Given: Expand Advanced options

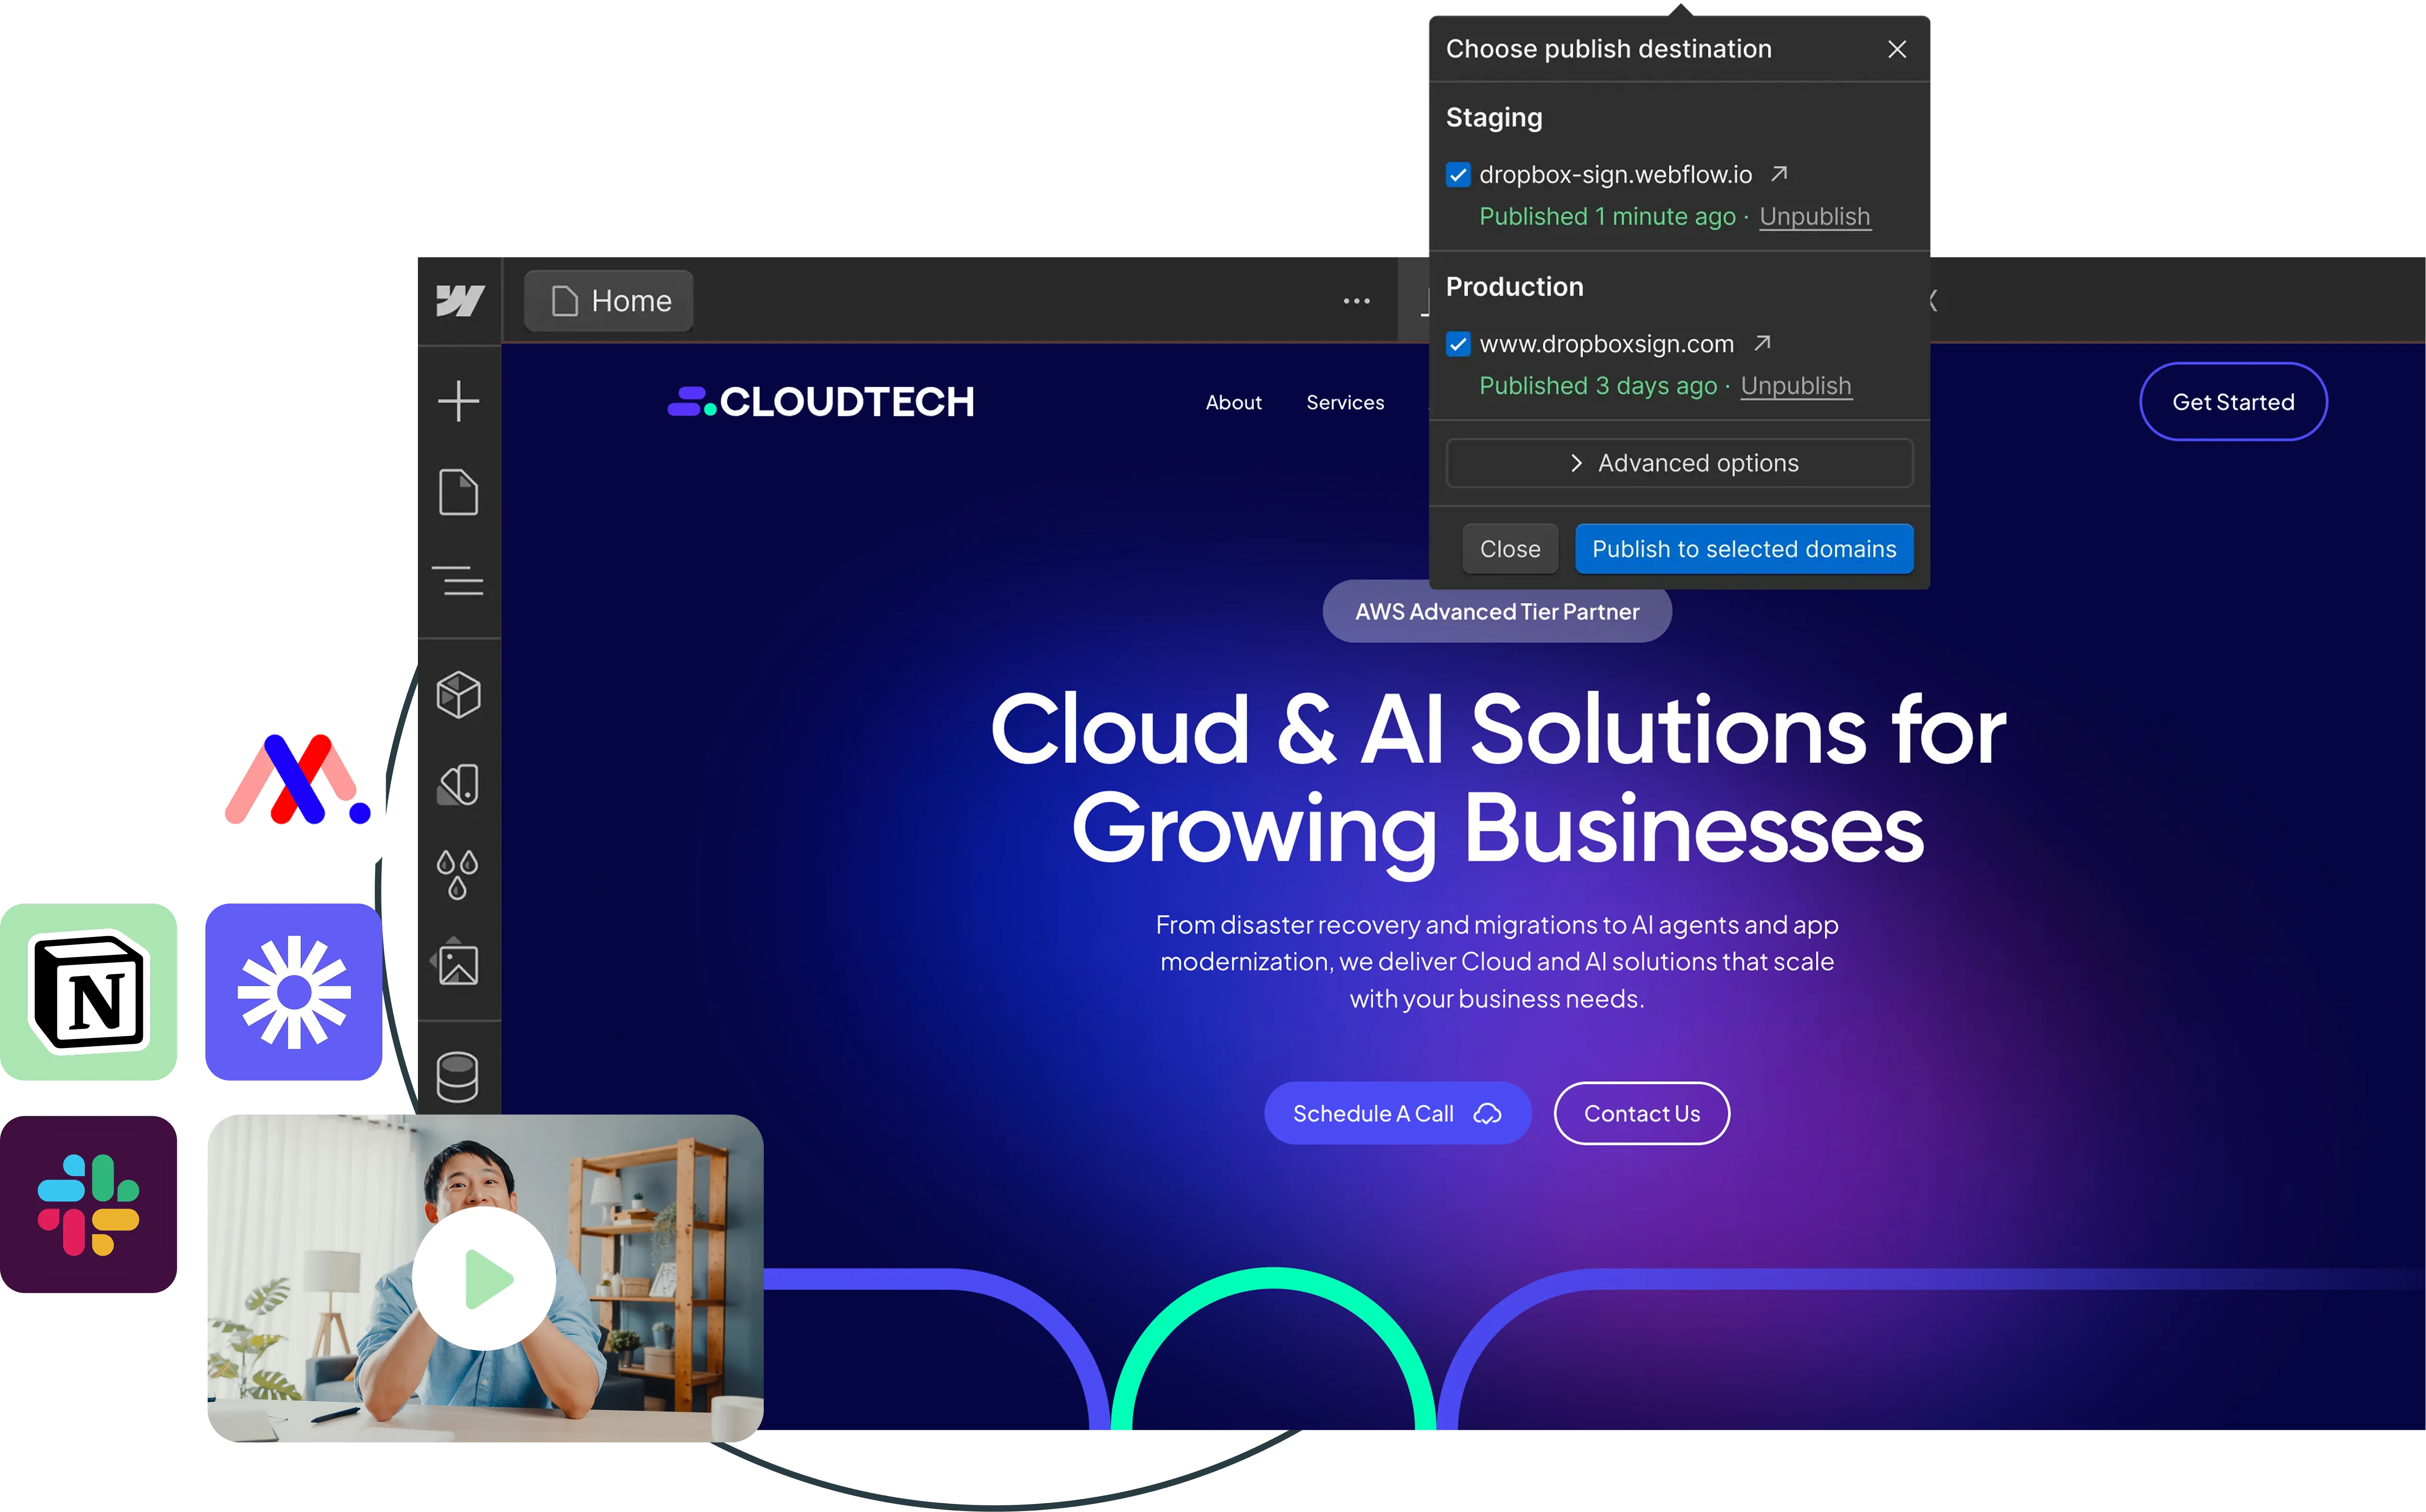Looking at the screenshot, I should [1679, 463].
